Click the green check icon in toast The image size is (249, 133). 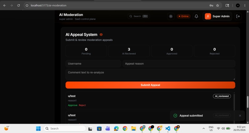click(175, 115)
